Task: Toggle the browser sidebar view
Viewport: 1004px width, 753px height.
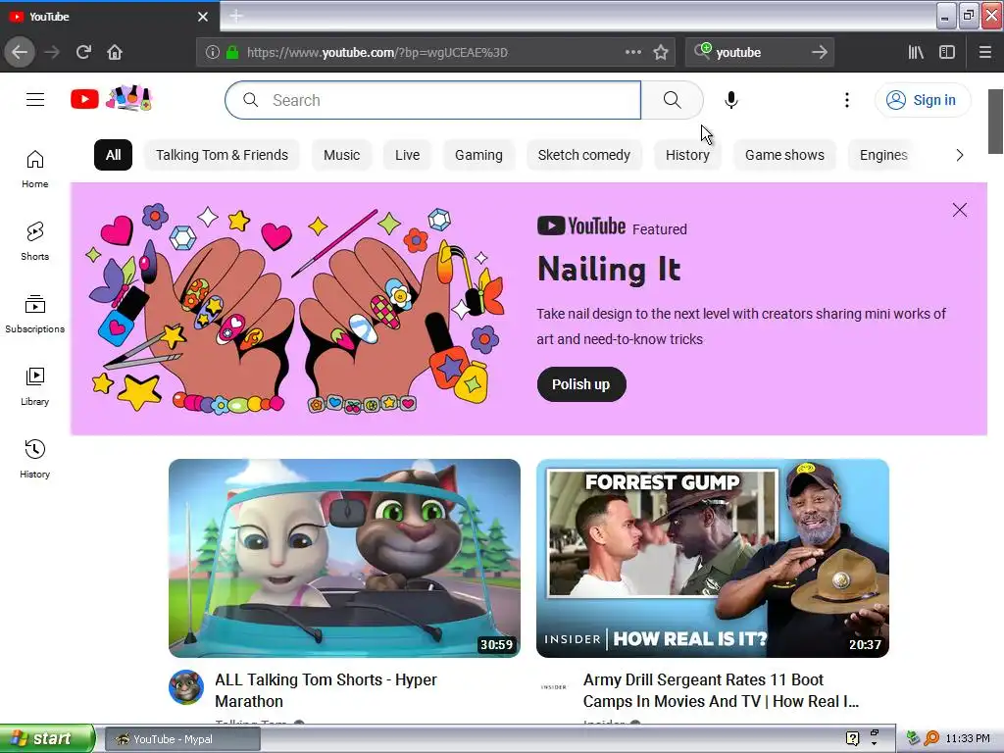Action: pos(947,53)
